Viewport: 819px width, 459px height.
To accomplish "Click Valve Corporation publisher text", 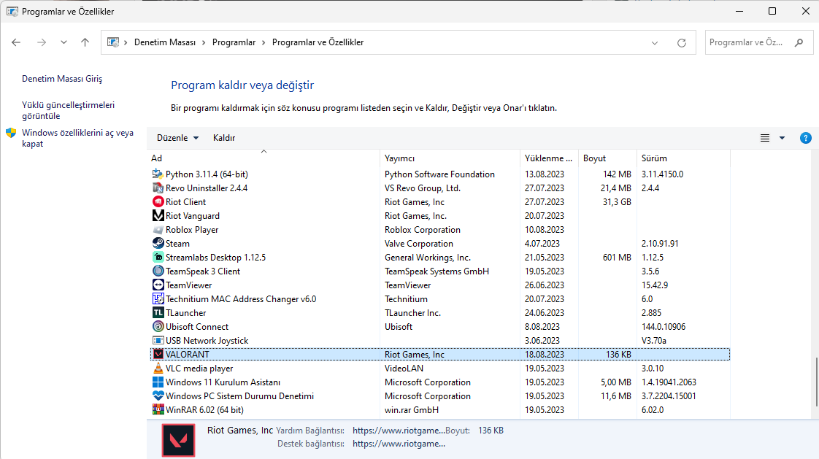I will coord(419,244).
